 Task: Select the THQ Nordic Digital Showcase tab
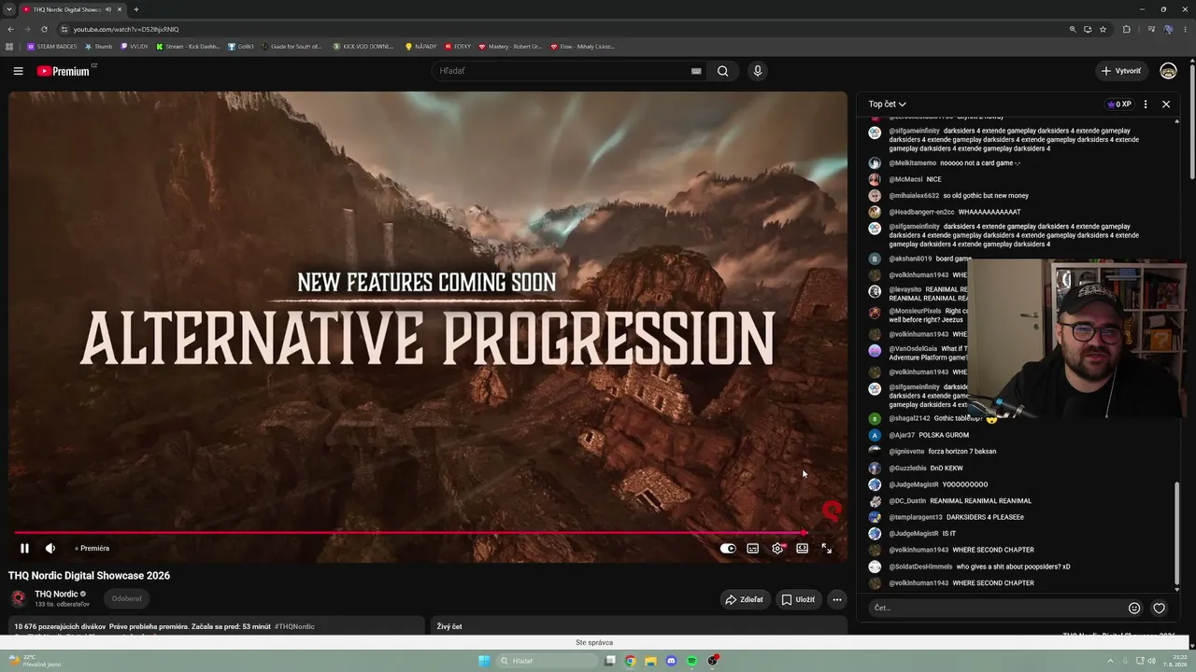[x=73, y=9]
